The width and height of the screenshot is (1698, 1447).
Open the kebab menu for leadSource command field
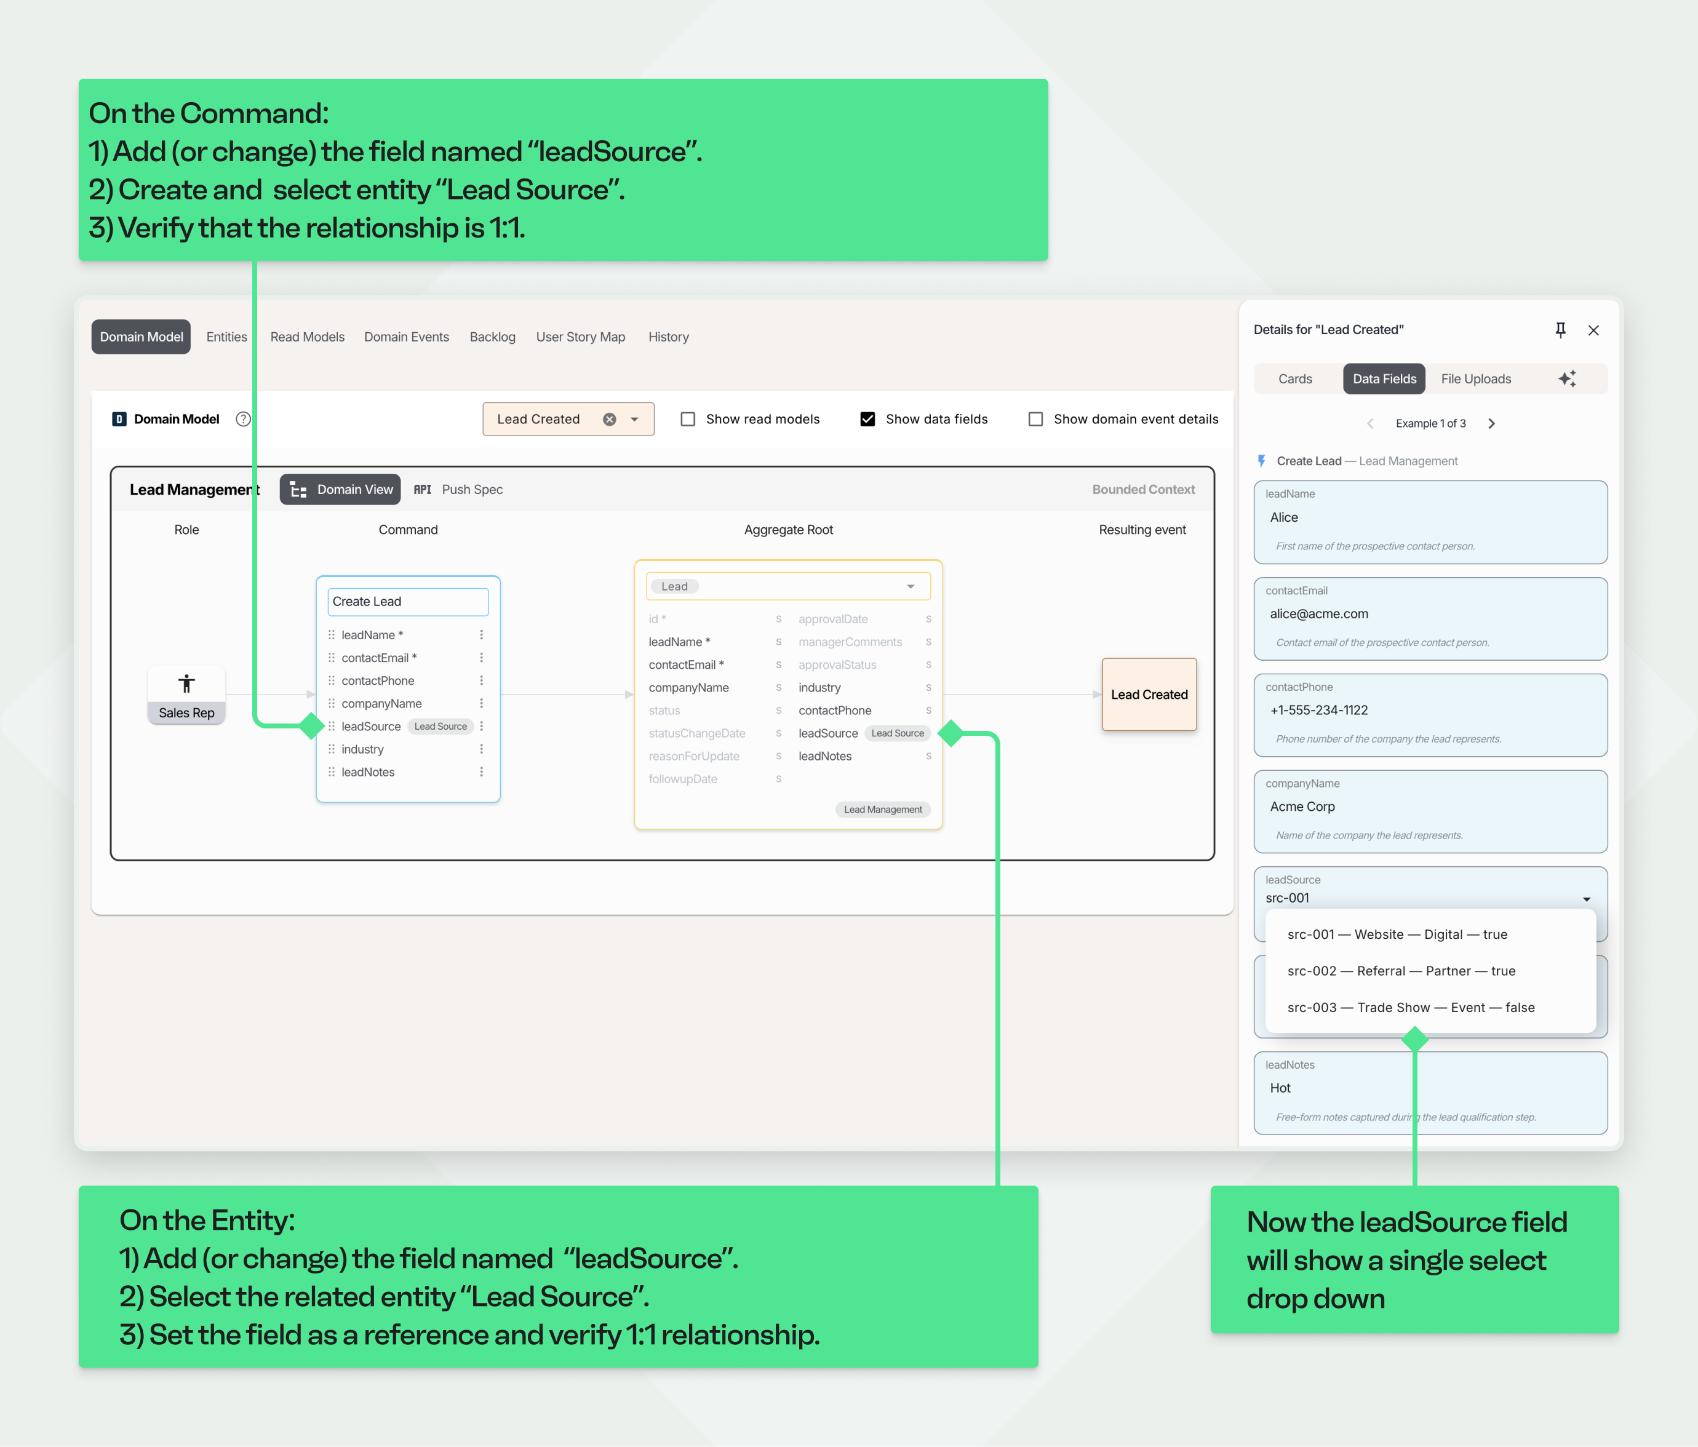pos(481,726)
